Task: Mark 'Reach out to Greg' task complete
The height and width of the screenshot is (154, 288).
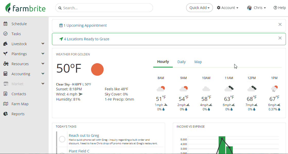Action: (x=62, y=139)
